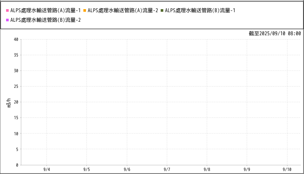The image size is (304, 174).
Task: Click the 9/4 date label
Action: point(46,170)
